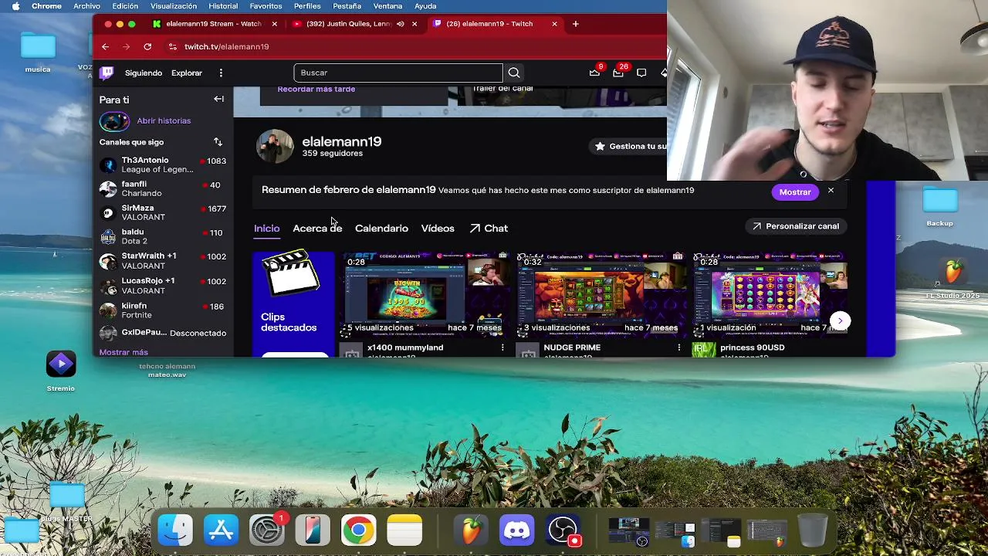Open Notes in the Dock

(404, 531)
